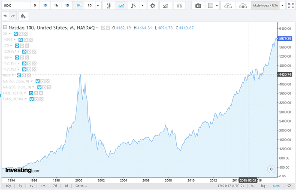Hide the MA (50, close, 0) indicator
Viewport: 296px width, 190px height.
pyautogui.click(x=37, y=81)
